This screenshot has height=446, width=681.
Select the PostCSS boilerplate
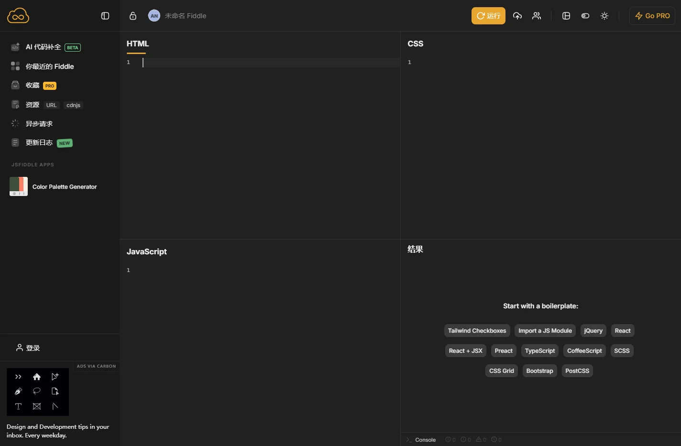577,371
